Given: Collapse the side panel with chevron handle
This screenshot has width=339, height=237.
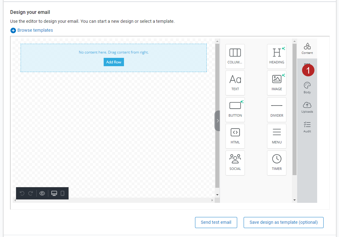Looking at the screenshot, I should (x=217, y=121).
